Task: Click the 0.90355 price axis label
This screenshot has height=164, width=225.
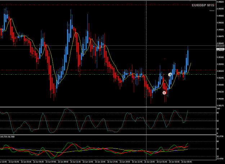Action: [x=221, y=64]
